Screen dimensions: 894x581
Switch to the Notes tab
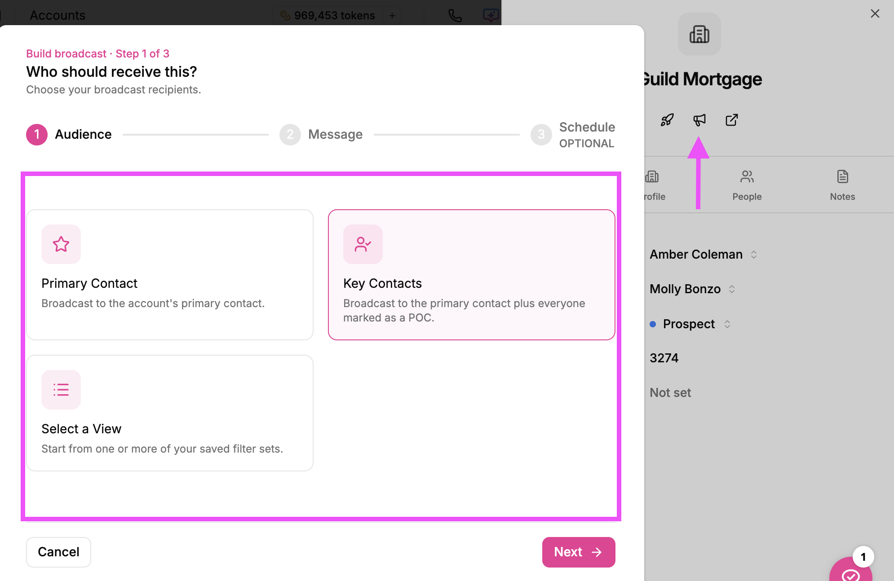click(x=842, y=185)
